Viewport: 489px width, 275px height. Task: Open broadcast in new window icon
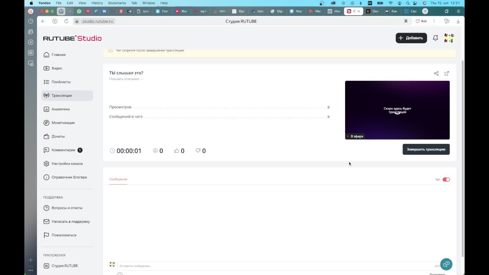447,73
